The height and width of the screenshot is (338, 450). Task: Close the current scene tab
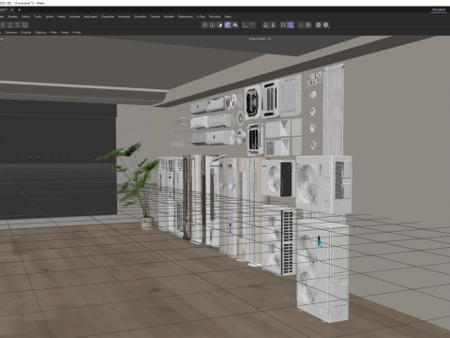pyautogui.click(x=12, y=10)
